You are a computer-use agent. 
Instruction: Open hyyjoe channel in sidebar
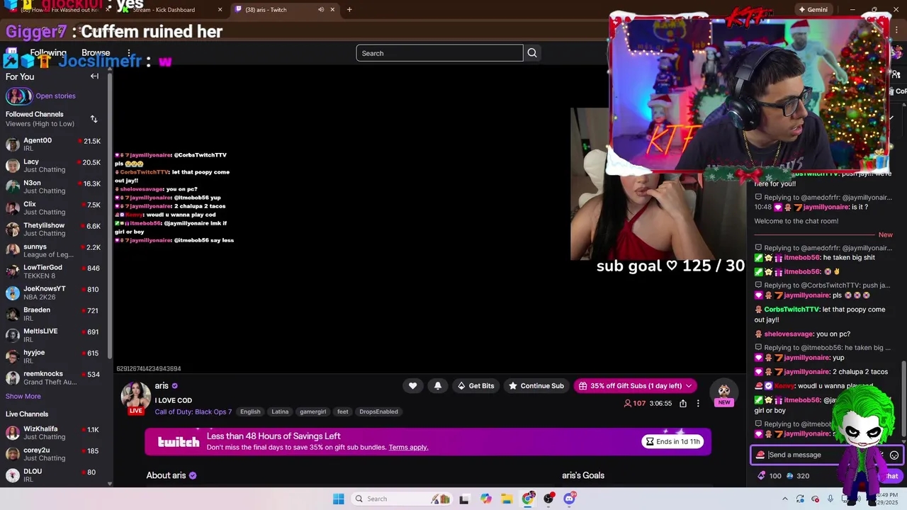54,357
